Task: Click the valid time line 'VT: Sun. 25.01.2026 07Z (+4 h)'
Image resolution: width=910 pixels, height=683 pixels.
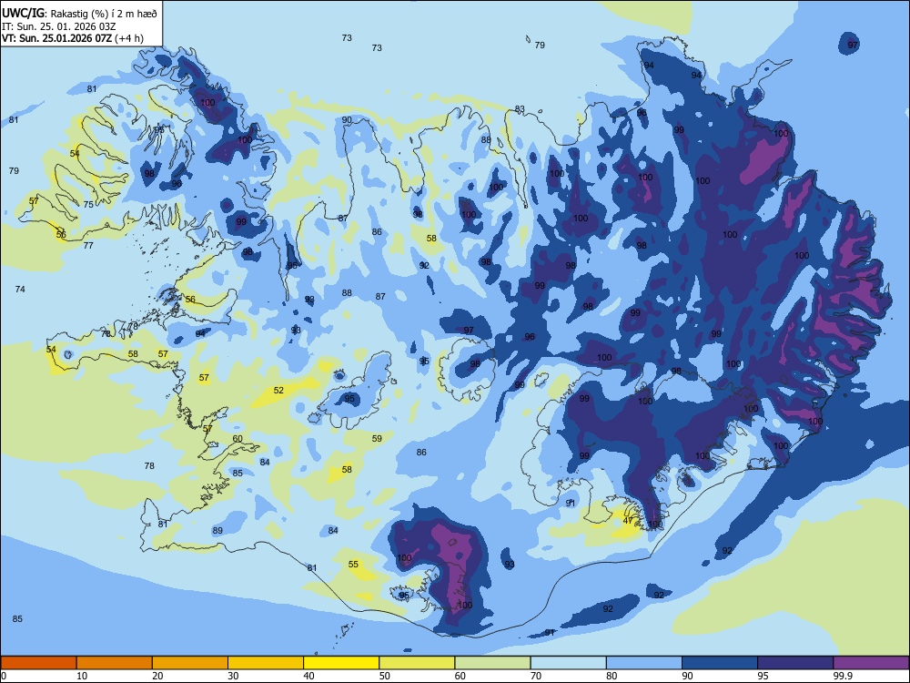Action: tap(73, 38)
